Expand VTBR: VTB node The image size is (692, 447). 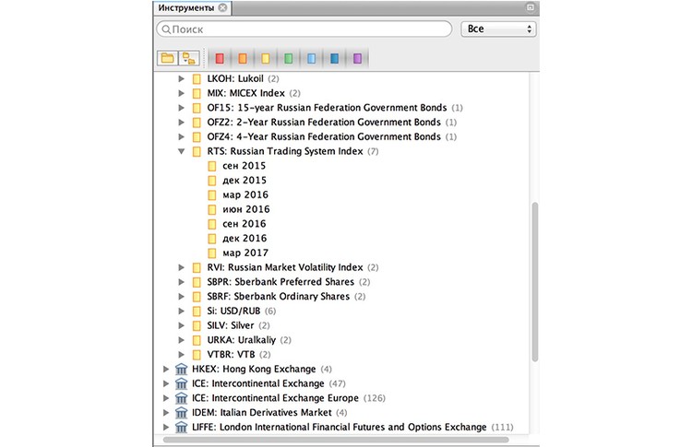(x=181, y=355)
